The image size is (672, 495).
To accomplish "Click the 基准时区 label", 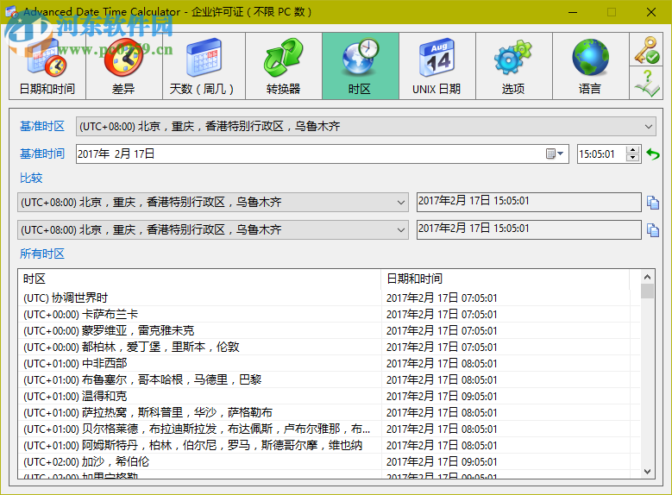I will coord(42,127).
